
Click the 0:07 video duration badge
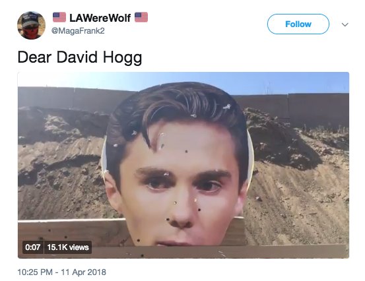(33, 247)
